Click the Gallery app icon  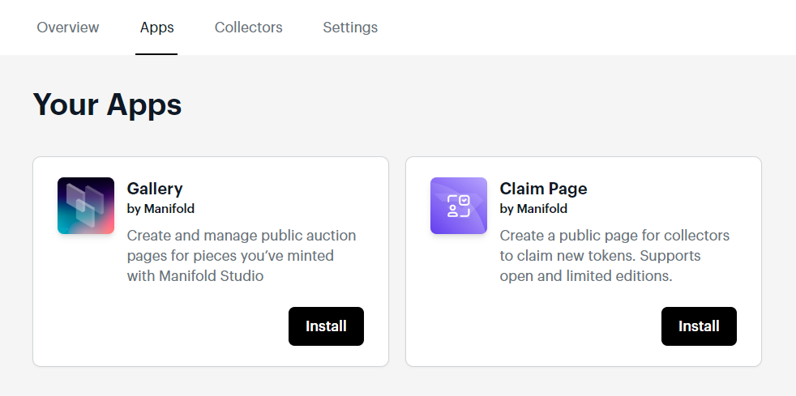click(x=86, y=206)
